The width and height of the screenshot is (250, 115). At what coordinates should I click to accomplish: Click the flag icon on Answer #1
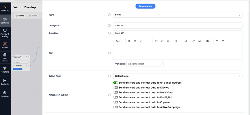point(27,65)
